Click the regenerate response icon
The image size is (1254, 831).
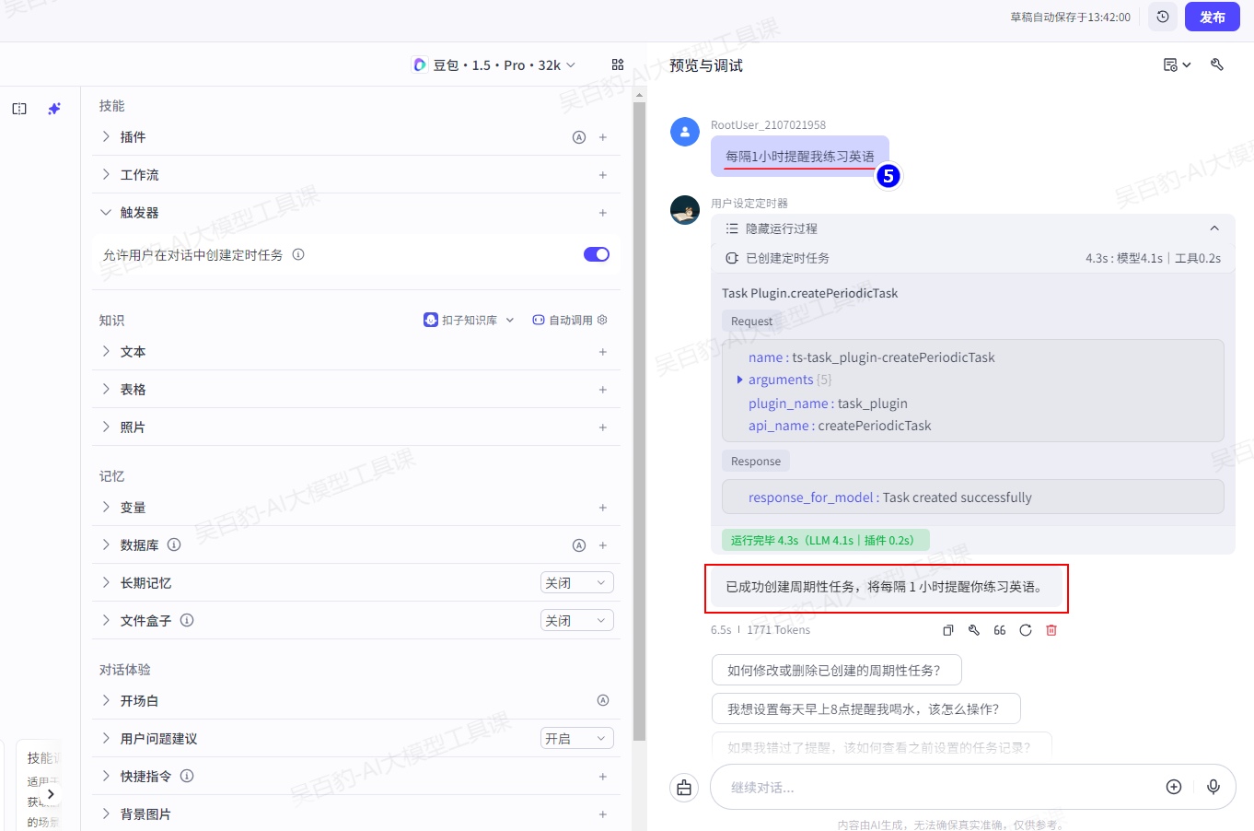1026,630
